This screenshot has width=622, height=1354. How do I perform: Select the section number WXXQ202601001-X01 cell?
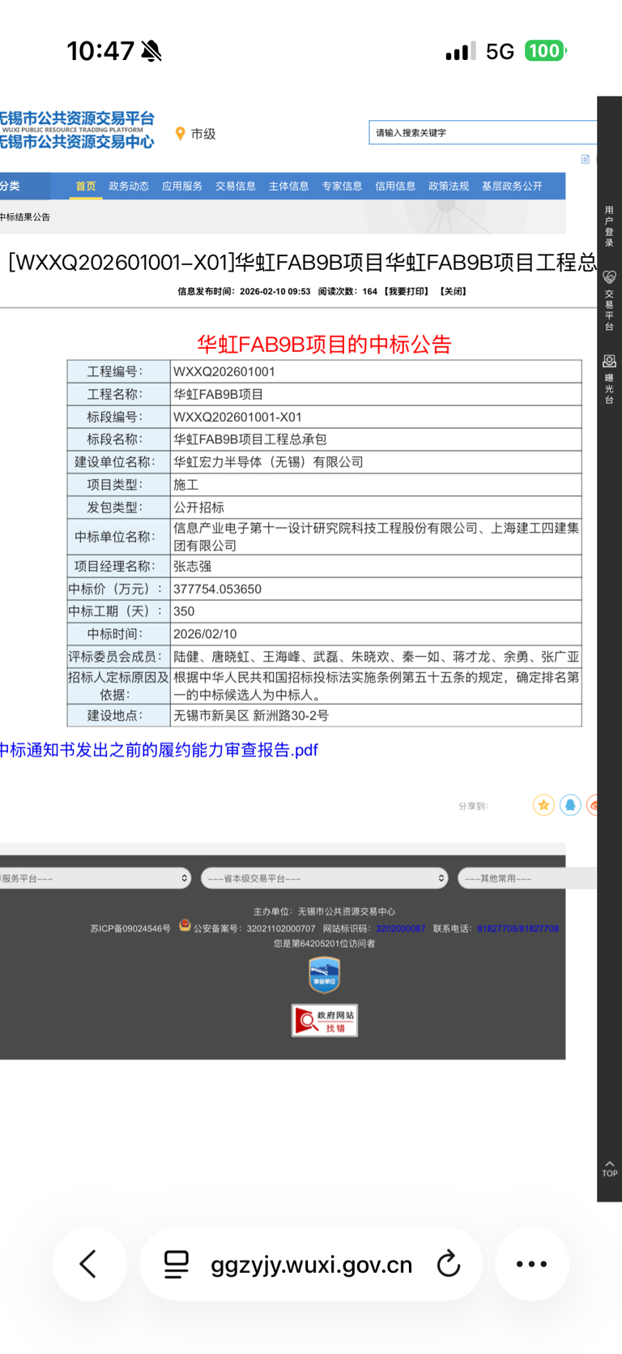click(x=376, y=417)
